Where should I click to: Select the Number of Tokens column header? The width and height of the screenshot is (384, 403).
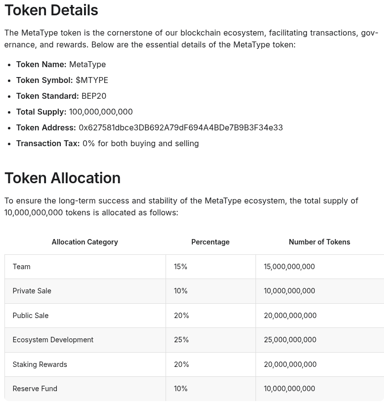pyautogui.click(x=319, y=242)
